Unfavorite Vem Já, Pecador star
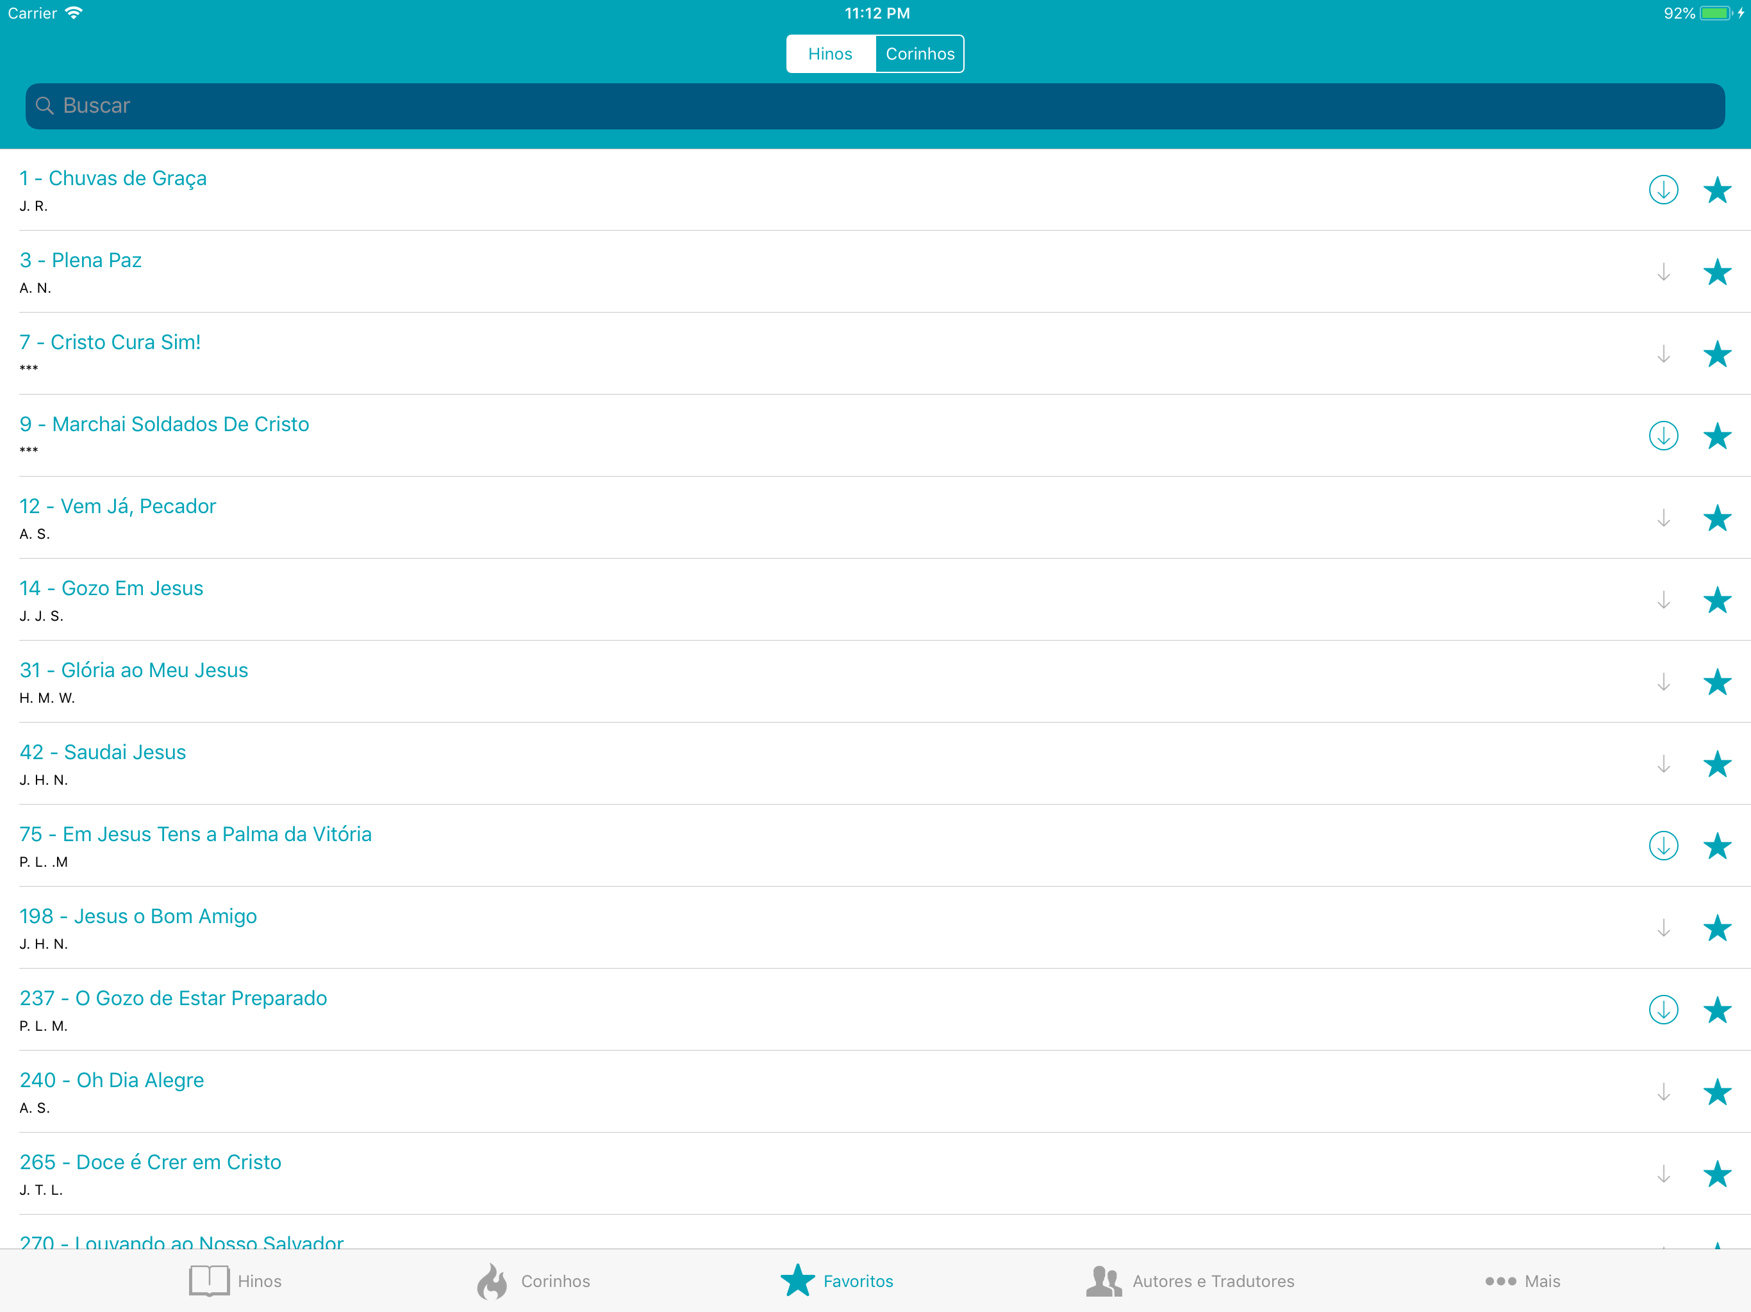The height and width of the screenshot is (1312, 1751). tap(1717, 518)
